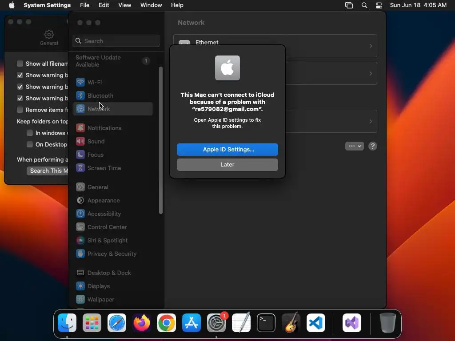Open the Window menu
The height and width of the screenshot is (341, 455).
[x=151, y=5]
